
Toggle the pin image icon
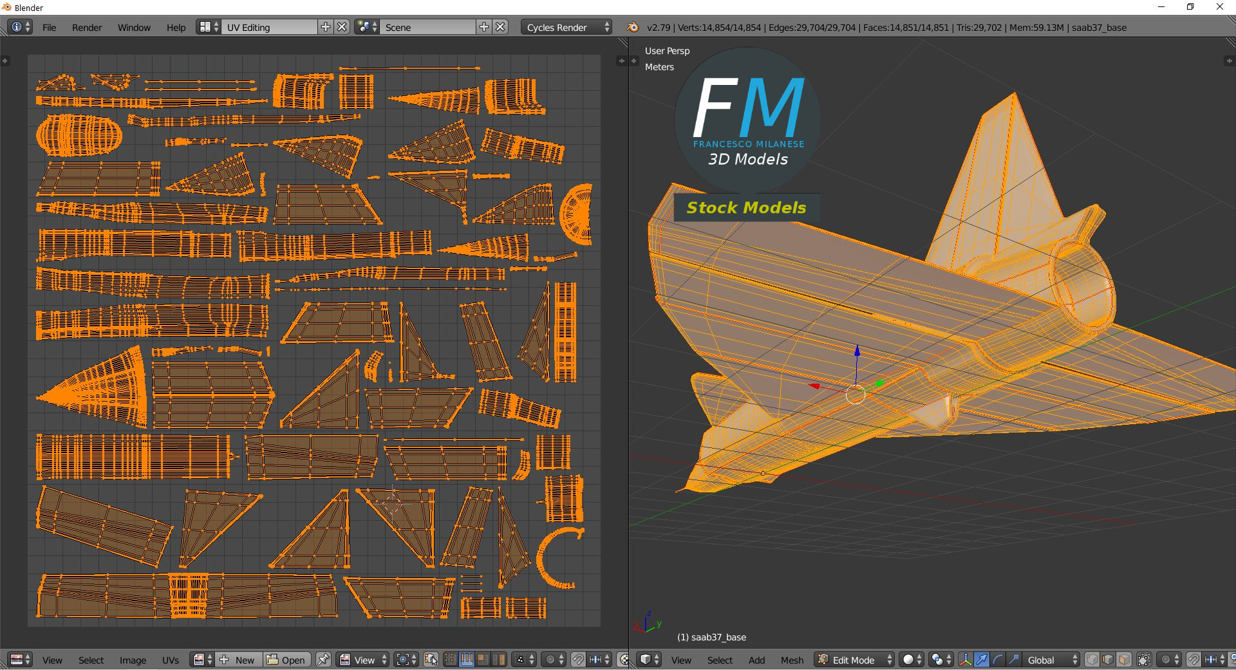[323, 660]
